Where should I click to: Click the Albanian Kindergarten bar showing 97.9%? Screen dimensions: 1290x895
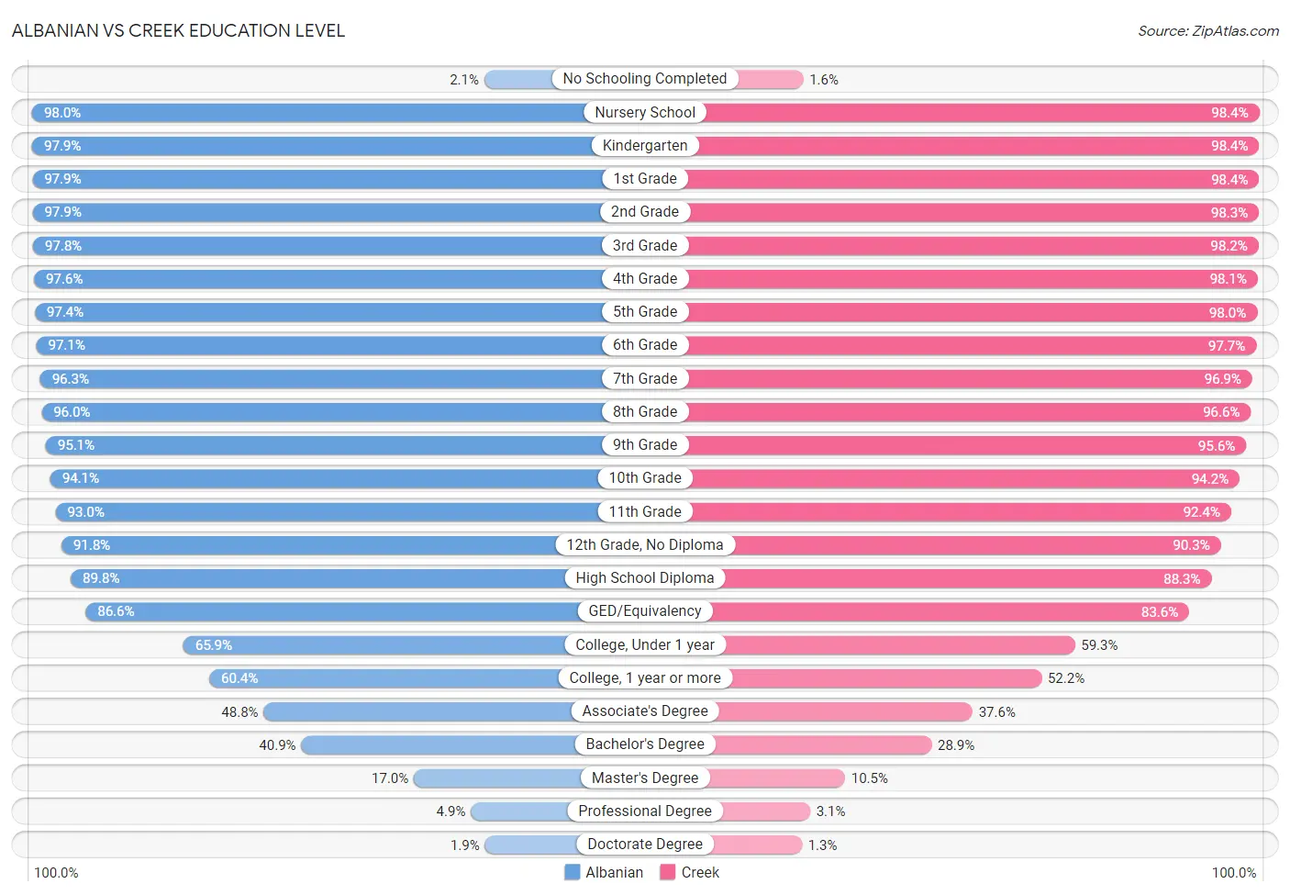pyautogui.click(x=339, y=146)
